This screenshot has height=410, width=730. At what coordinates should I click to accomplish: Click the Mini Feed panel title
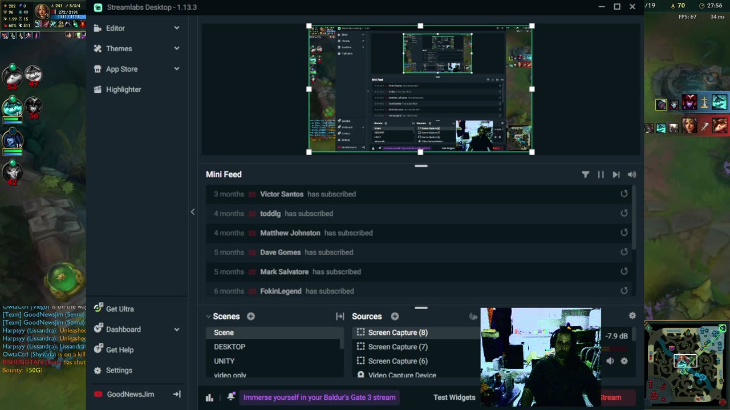(224, 174)
